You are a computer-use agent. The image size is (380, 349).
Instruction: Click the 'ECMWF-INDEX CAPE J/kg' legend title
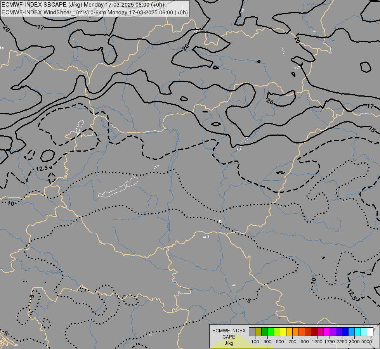tap(229, 337)
